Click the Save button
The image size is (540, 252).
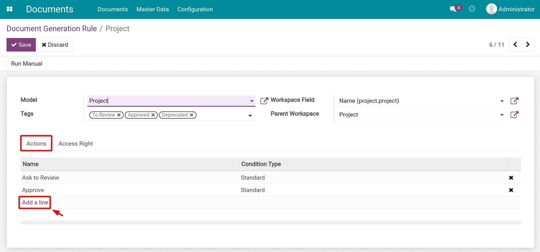(21, 45)
